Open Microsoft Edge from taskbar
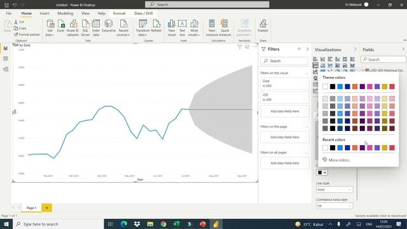Screen dimensions: 407x229 coord(124,224)
